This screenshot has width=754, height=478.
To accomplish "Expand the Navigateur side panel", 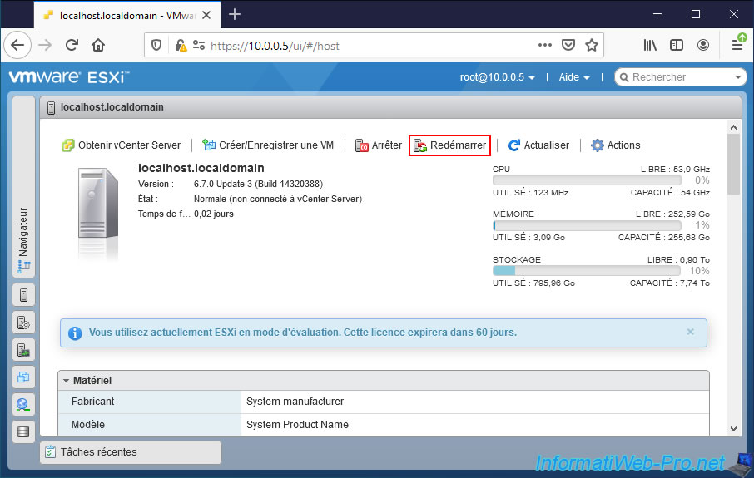I will pos(23,241).
